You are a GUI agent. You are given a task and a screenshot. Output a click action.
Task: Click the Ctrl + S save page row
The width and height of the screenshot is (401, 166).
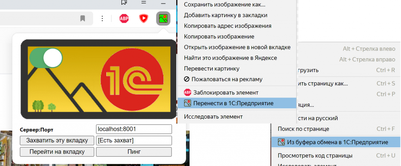coord(349,83)
